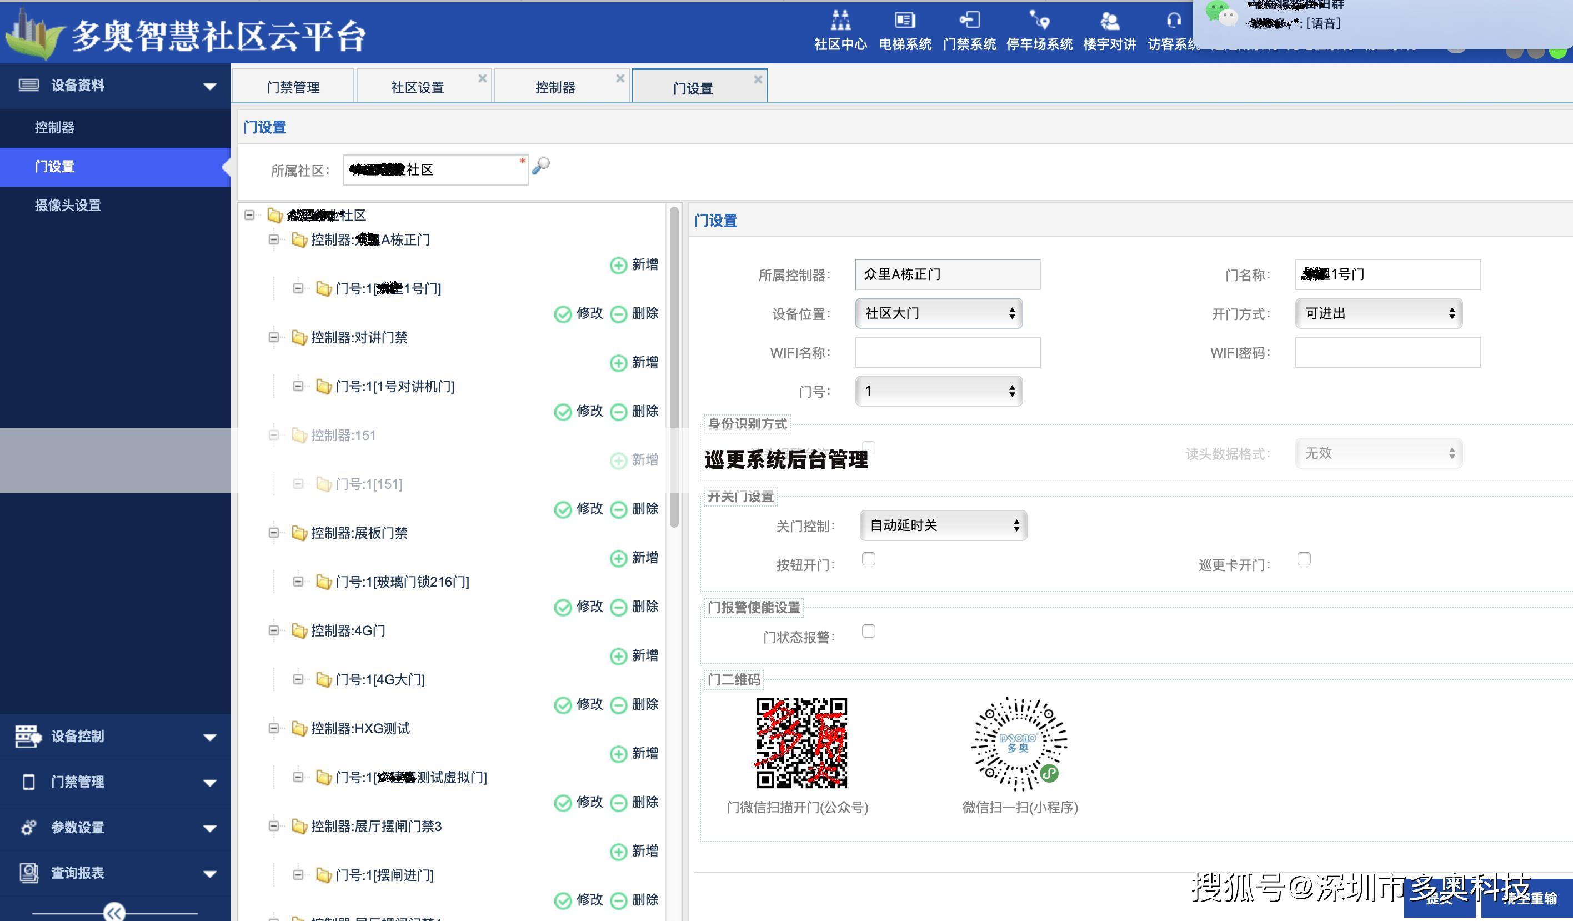Click the 所属社区 input field
Viewport: 1573px width, 921px height.
(x=435, y=170)
